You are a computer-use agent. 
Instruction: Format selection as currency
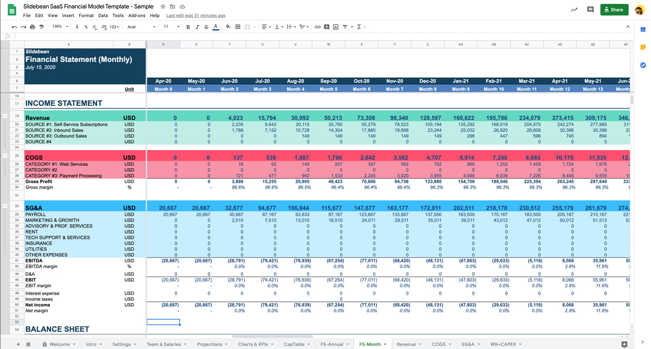pos(77,27)
